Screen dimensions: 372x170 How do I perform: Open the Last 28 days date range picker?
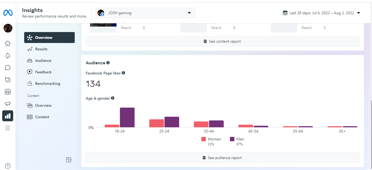click(x=321, y=13)
